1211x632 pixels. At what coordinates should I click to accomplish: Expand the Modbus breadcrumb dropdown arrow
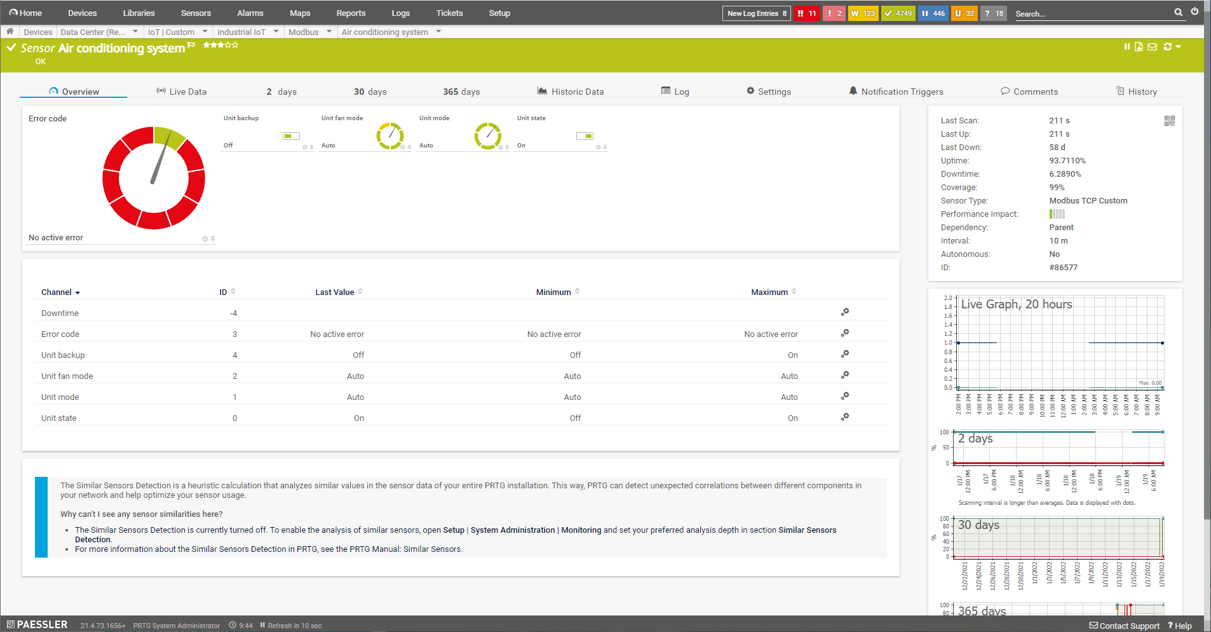point(329,31)
